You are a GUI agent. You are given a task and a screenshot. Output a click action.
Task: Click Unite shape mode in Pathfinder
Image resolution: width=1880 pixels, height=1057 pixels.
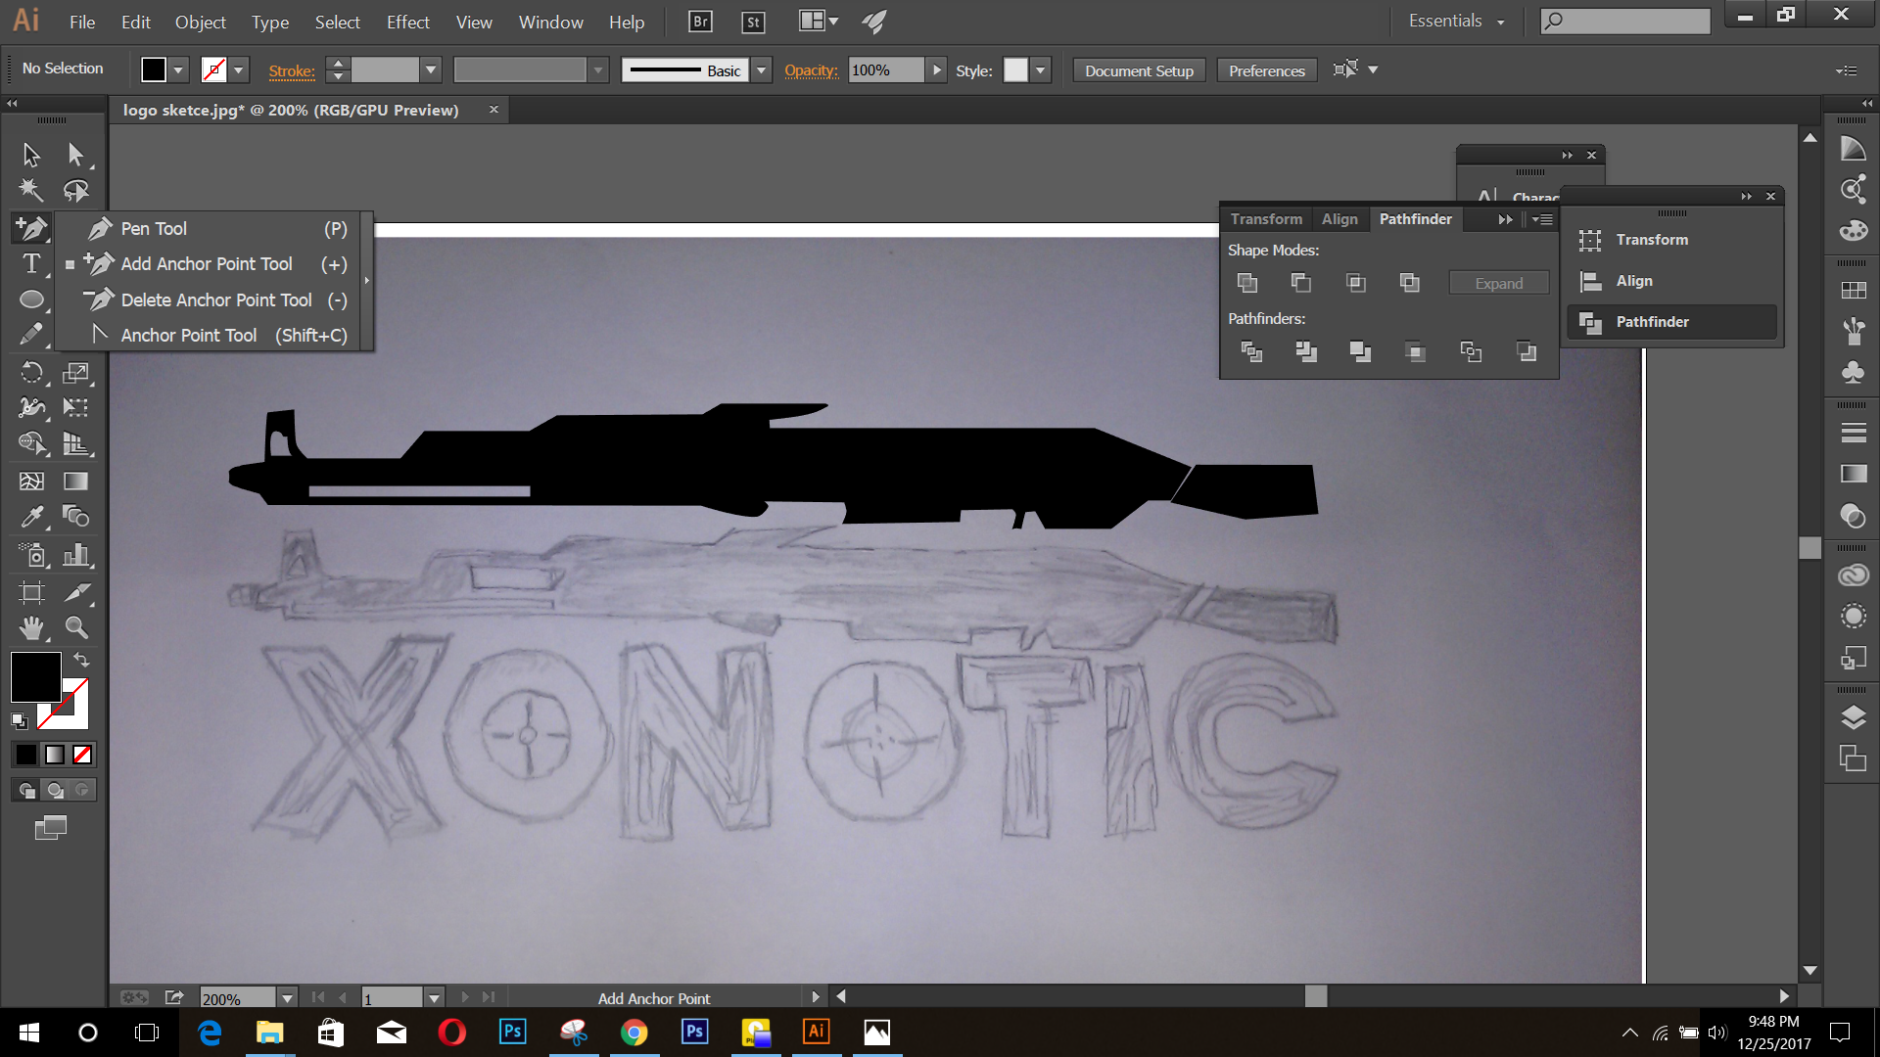tap(1247, 283)
